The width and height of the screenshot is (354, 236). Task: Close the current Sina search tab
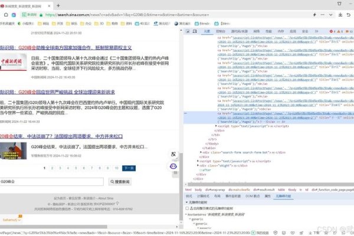[49, 6]
